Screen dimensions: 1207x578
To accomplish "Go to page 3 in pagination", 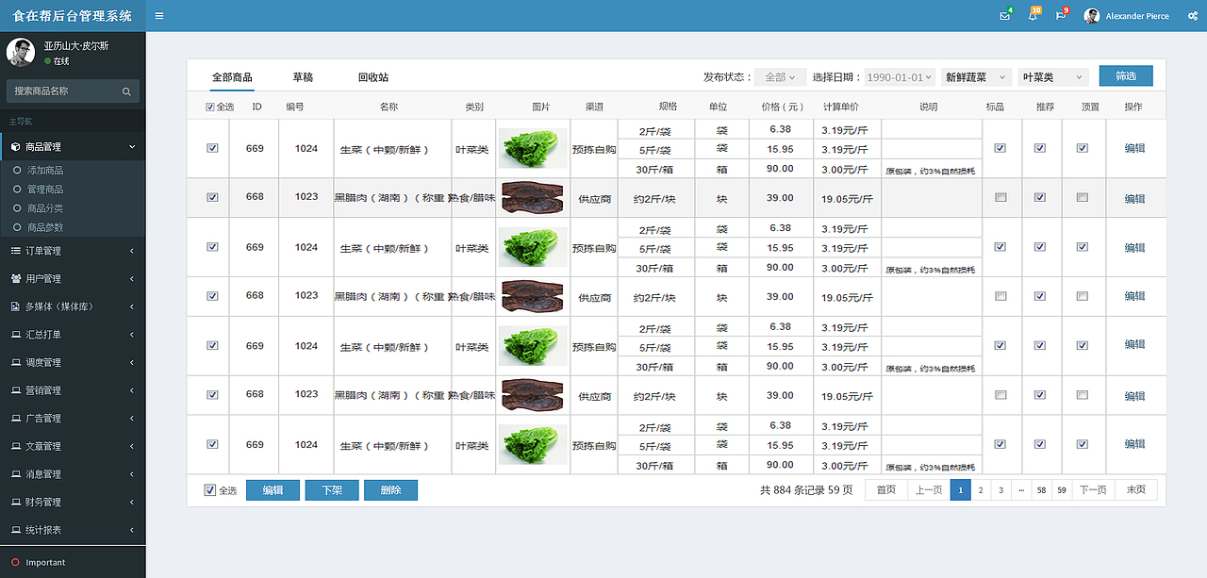I will 1001,490.
